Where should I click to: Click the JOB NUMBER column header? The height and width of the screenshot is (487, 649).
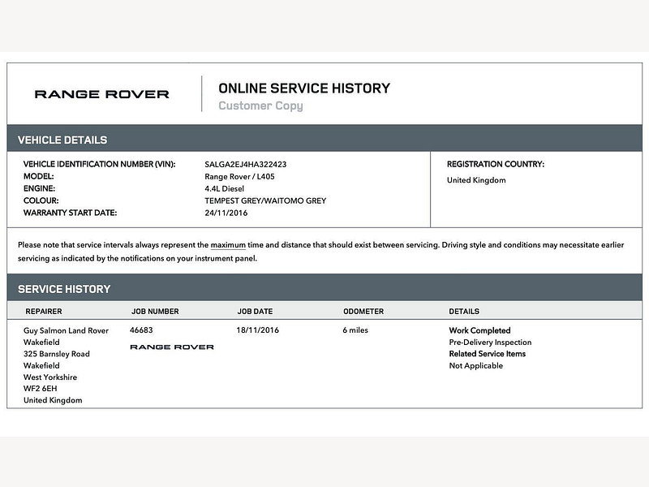155,312
